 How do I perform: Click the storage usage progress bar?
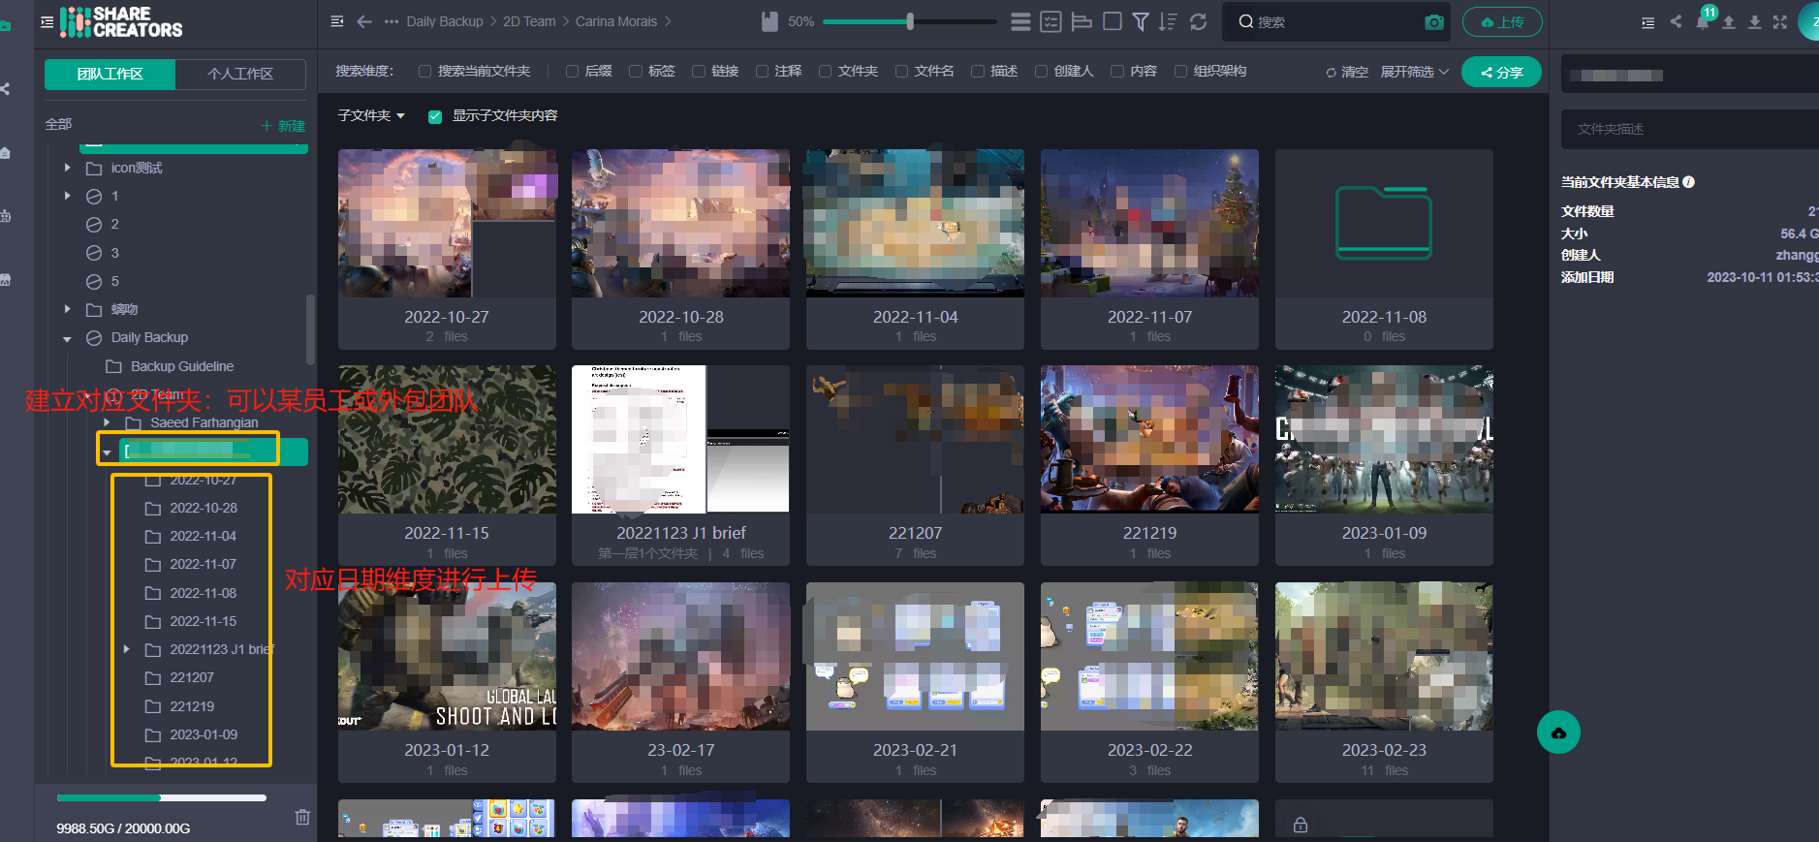tap(162, 798)
